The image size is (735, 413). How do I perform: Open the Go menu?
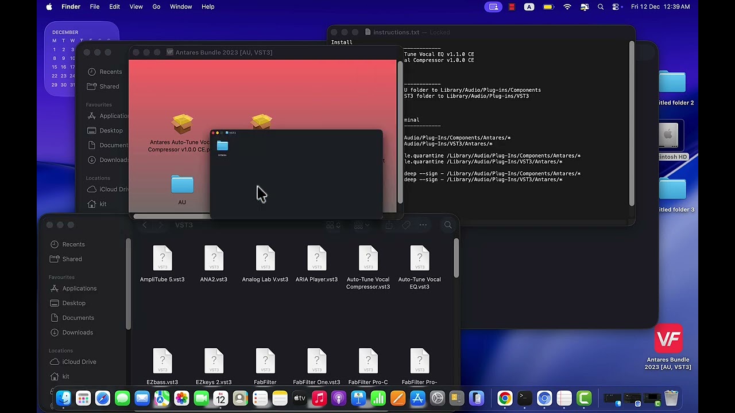click(156, 7)
